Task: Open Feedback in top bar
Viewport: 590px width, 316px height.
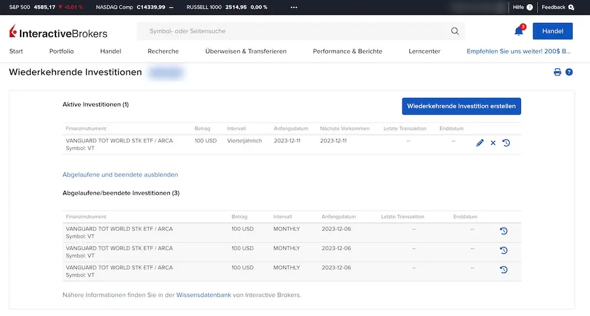Action: (558, 7)
